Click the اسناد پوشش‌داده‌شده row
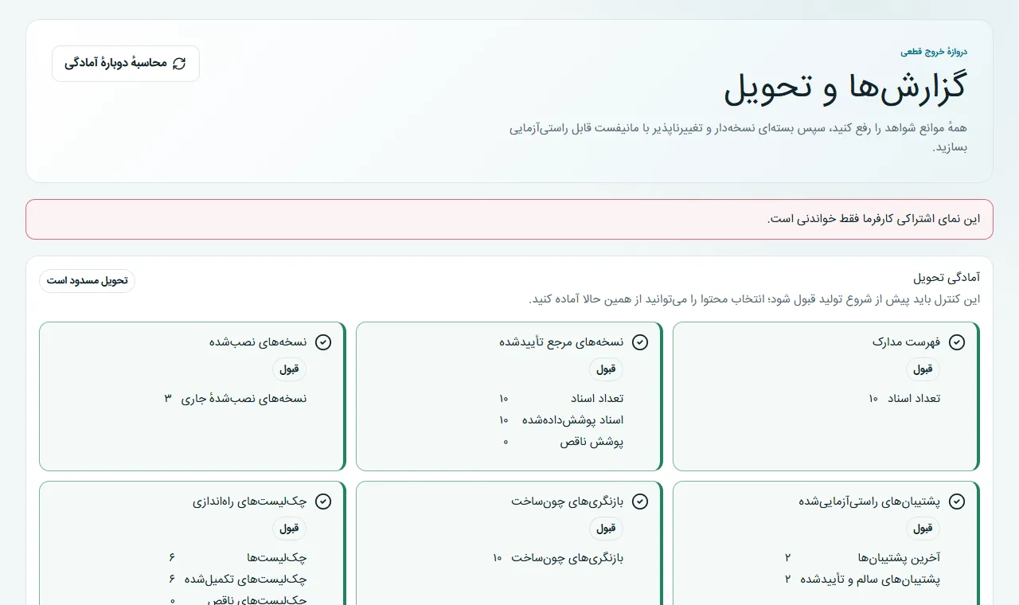The width and height of the screenshot is (1019, 605). (x=561, y=420)
